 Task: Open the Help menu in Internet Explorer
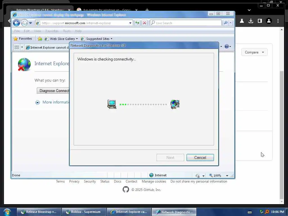[78, 31]
